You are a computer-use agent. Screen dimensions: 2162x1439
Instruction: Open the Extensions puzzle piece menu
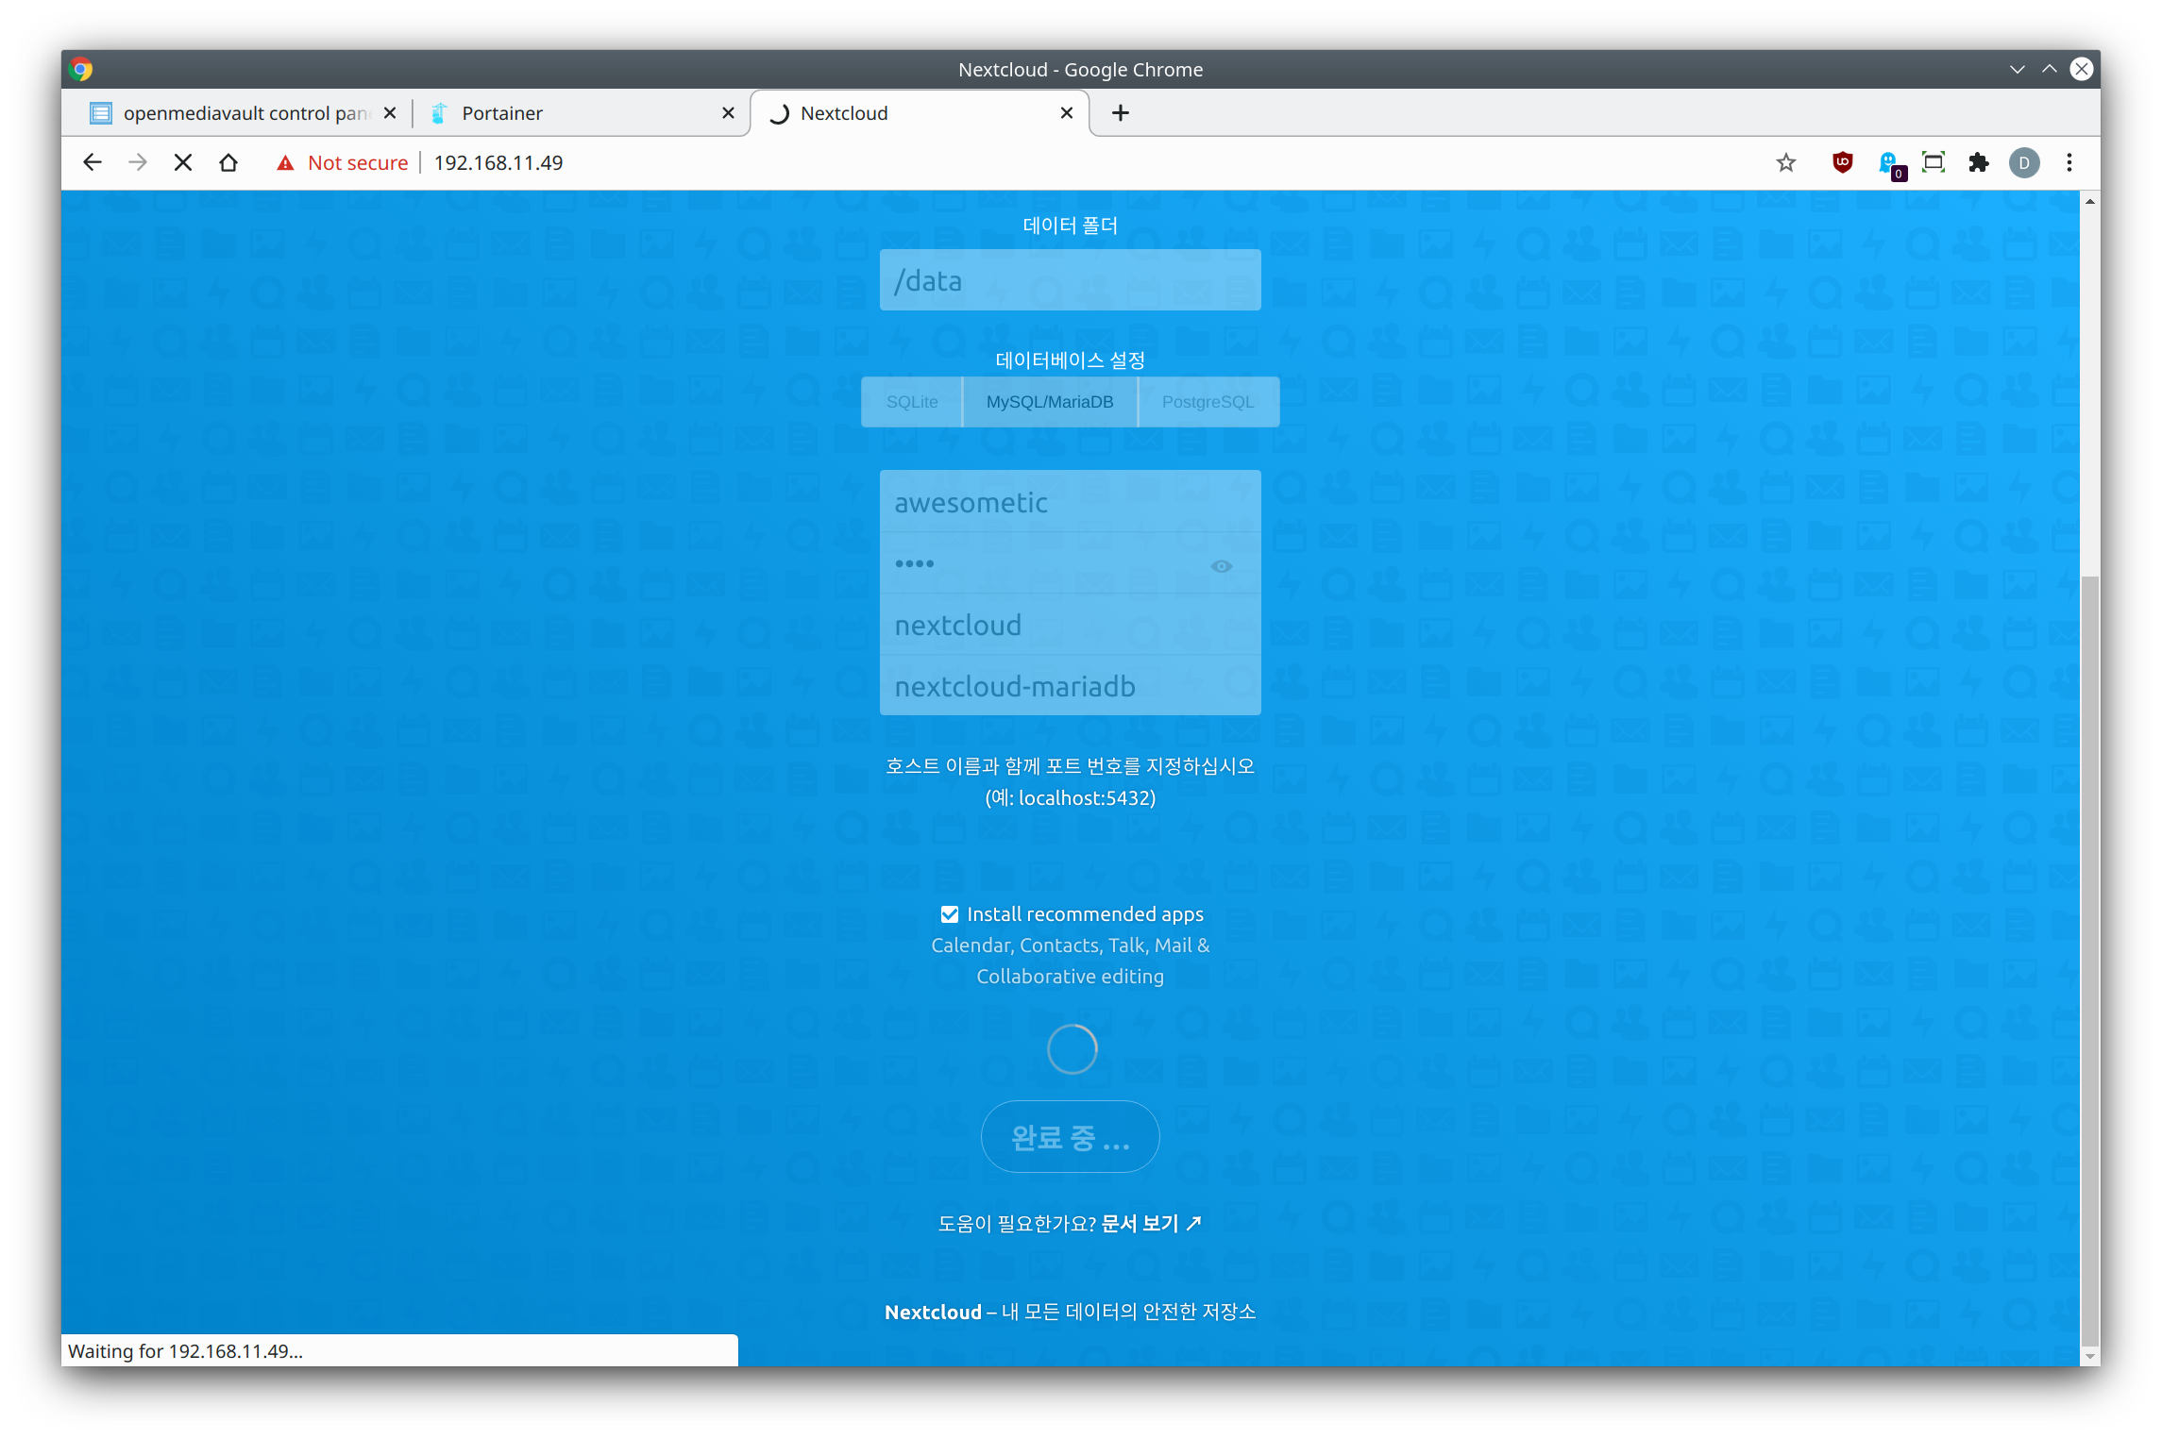click(1978, 162)
